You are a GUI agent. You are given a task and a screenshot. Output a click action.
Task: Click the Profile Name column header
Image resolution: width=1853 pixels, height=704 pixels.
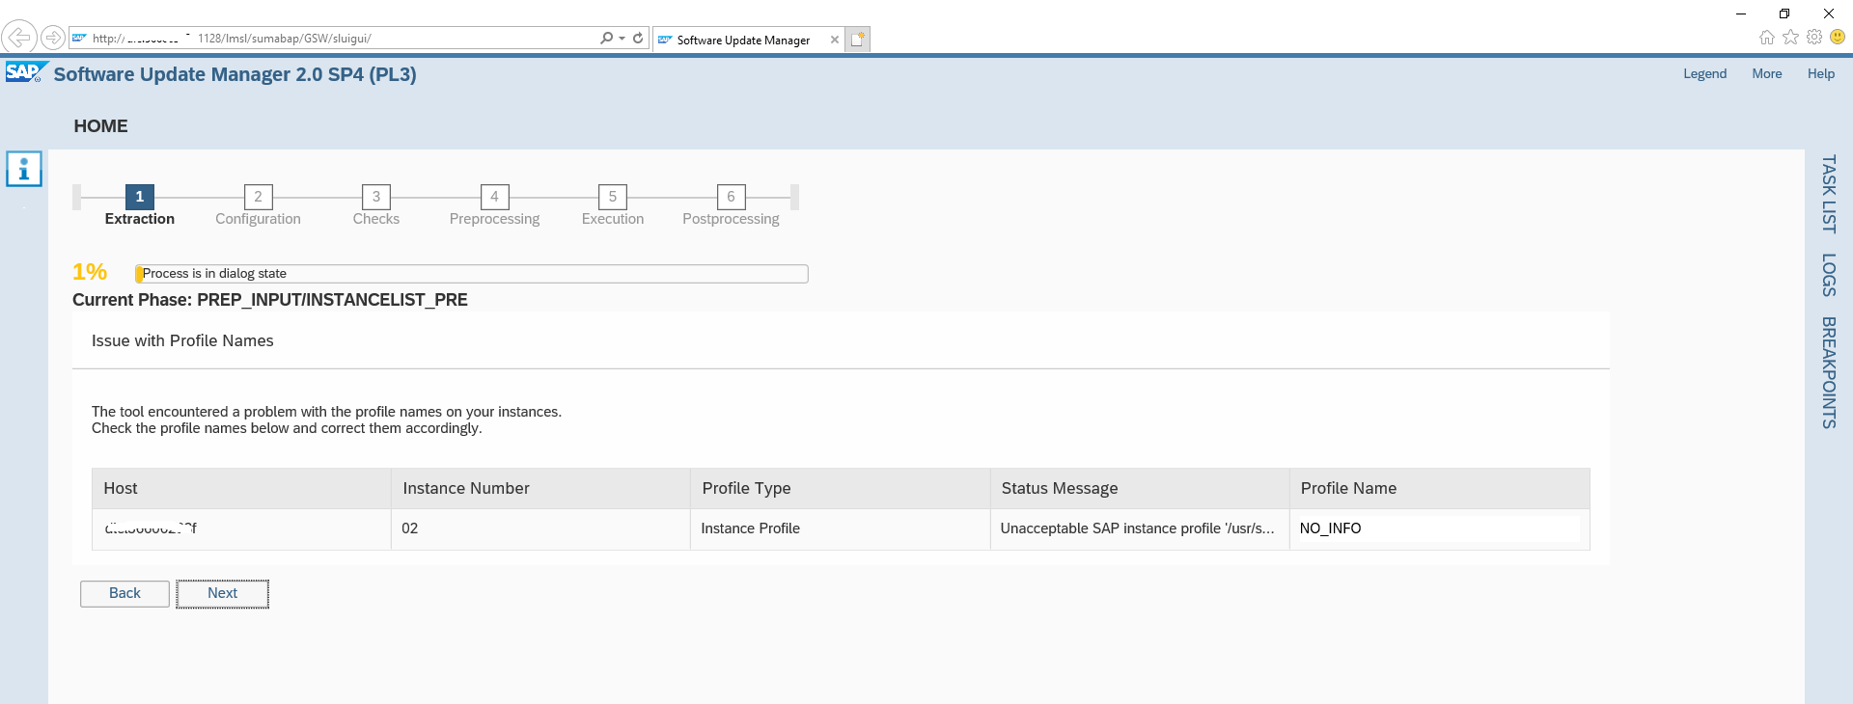pos(1439,488)
